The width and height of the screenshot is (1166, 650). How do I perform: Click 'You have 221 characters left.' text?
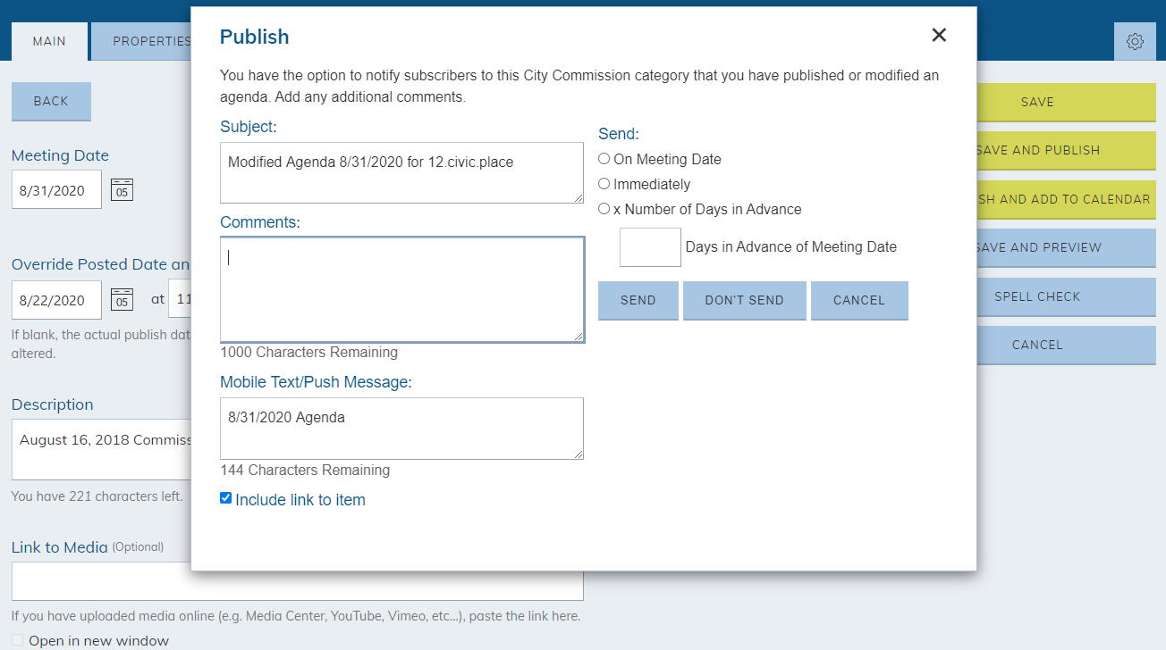[97, 496]
